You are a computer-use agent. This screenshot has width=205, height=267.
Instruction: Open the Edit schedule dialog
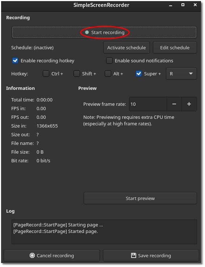pyautogui.click(x=175, y=47)
